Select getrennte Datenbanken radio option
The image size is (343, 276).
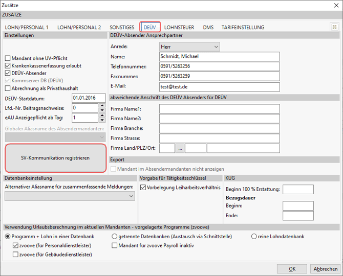point(115,237)
